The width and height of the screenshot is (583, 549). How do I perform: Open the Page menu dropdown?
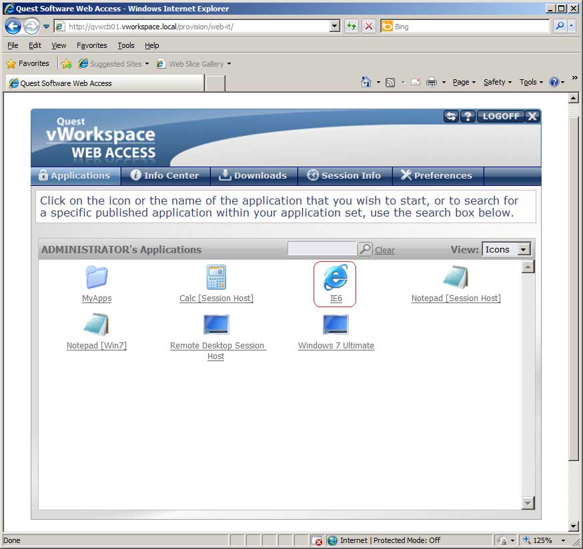click(464, 82)
